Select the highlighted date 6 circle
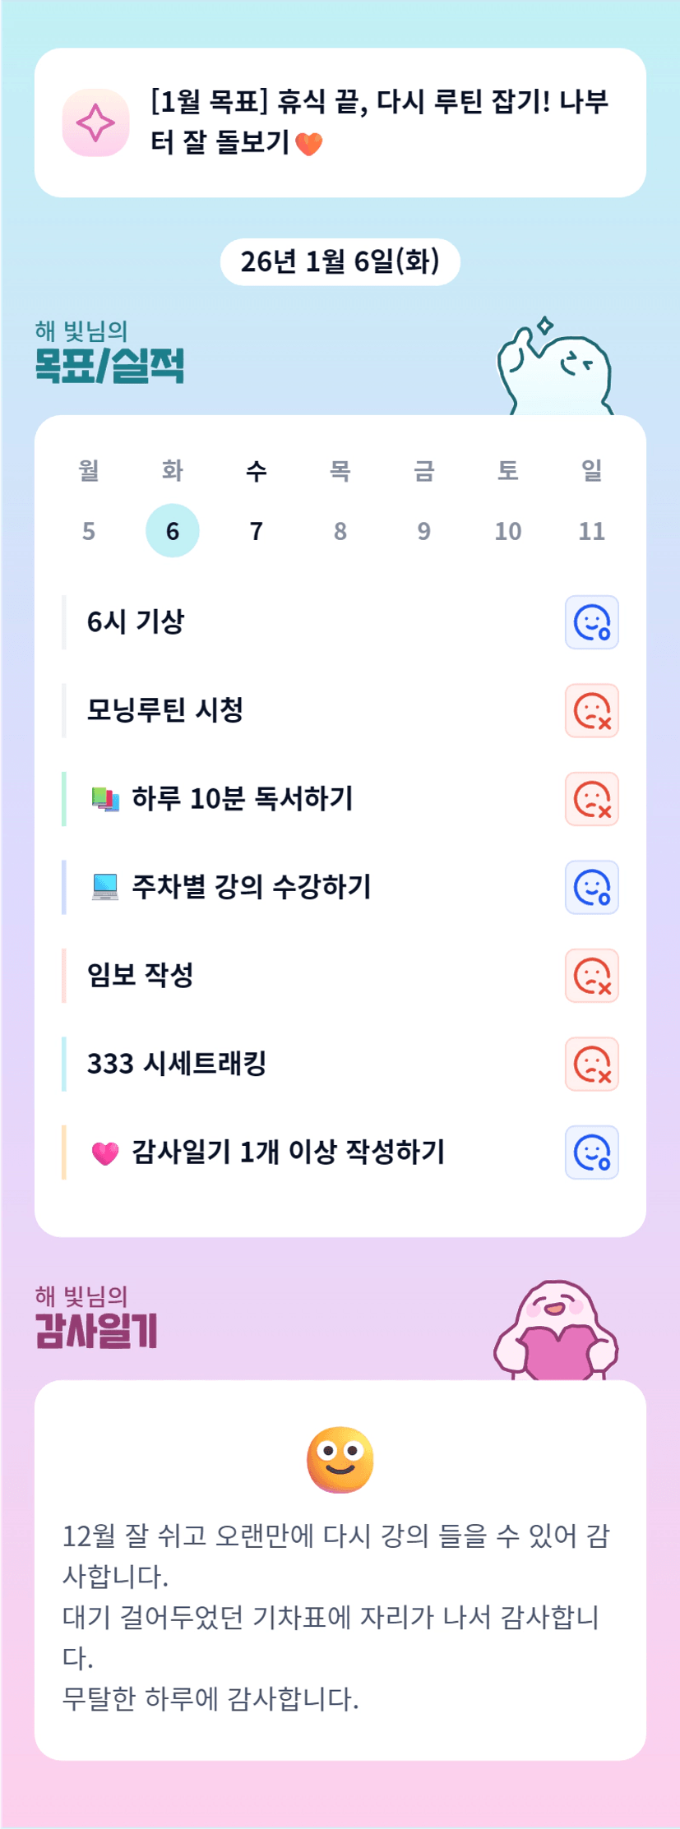The height and width of the screenshot is (1829, 680). tap(173, 531)
